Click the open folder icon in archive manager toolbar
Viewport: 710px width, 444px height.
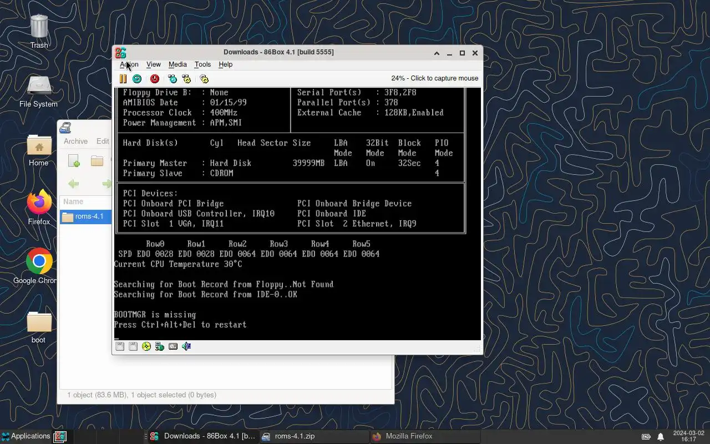97,162
